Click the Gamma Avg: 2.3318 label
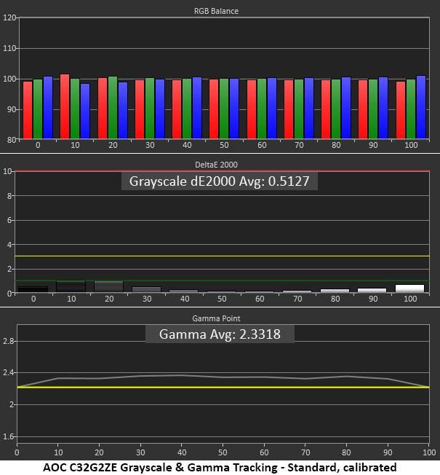Image resolution: width=440 pixels, height=475 pixels. point(220,334)
